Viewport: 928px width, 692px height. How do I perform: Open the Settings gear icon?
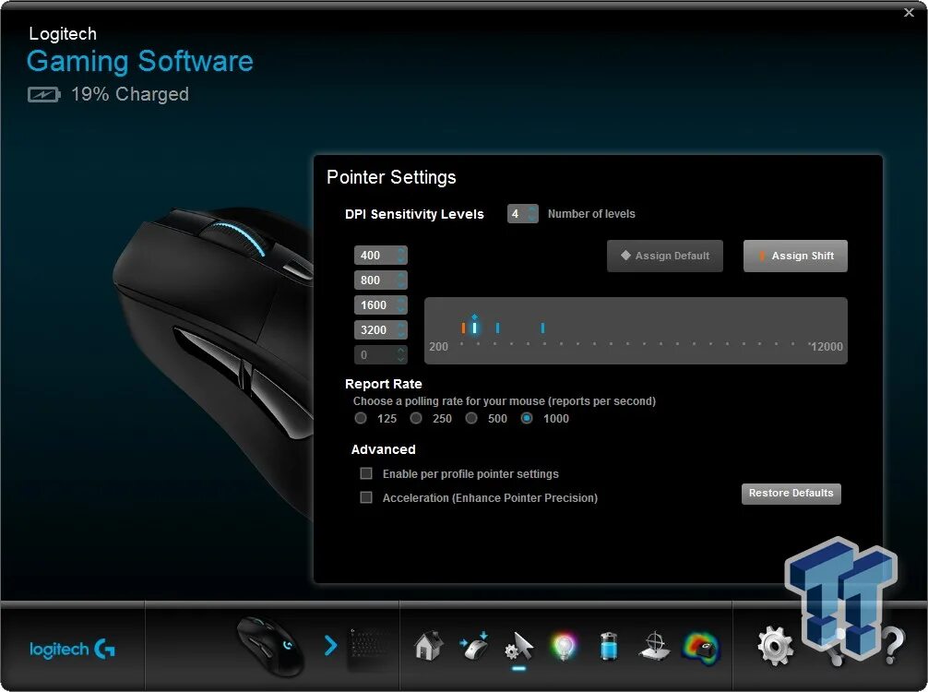[x=775, y=646]
